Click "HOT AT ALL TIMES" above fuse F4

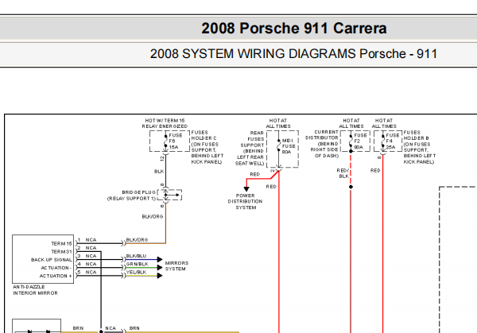click(384, 123)
